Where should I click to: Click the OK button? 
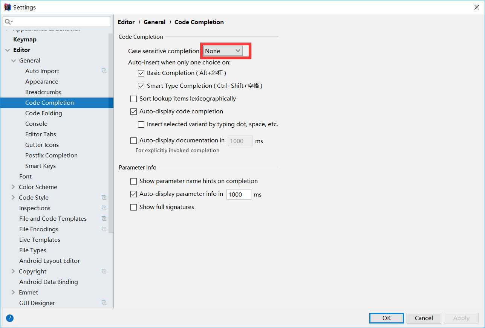tap(387, 318)
